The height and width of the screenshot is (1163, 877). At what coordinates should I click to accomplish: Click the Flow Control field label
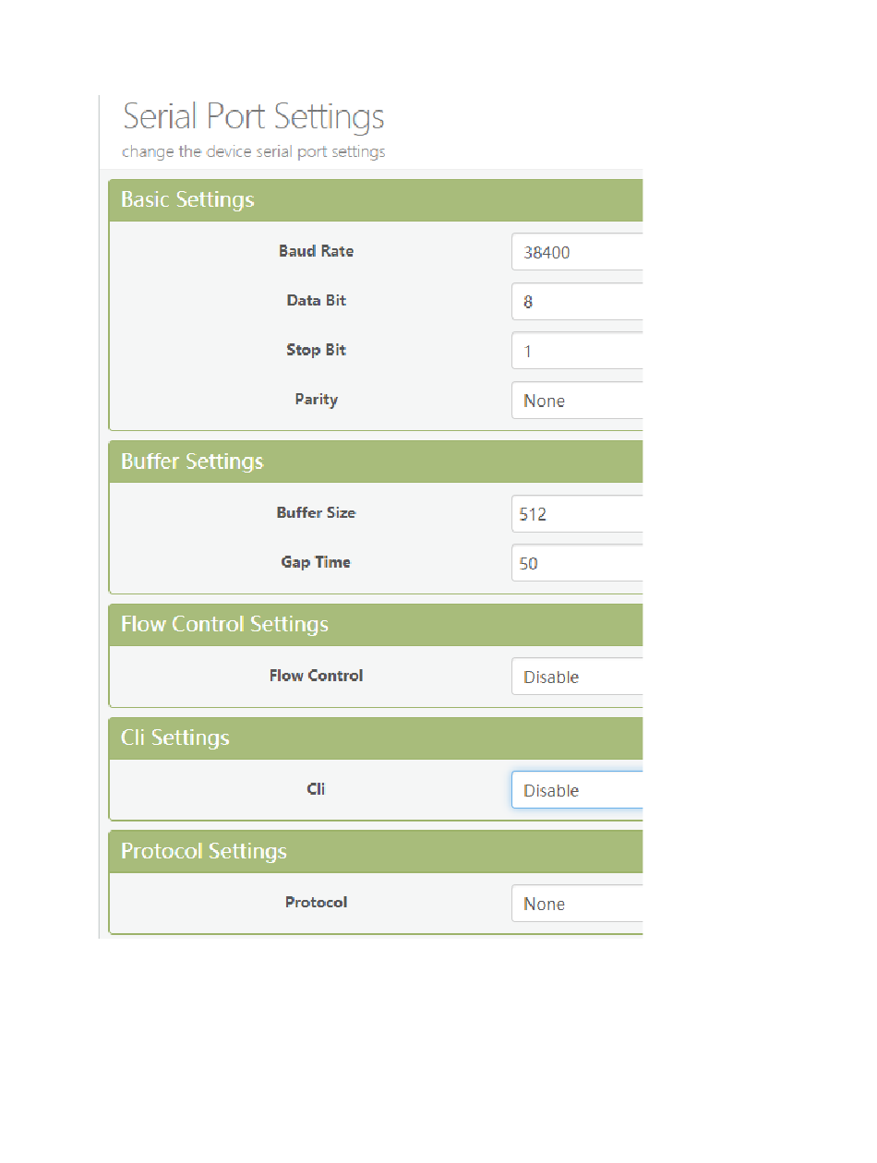pyautogui.click(x=316, y=676)
